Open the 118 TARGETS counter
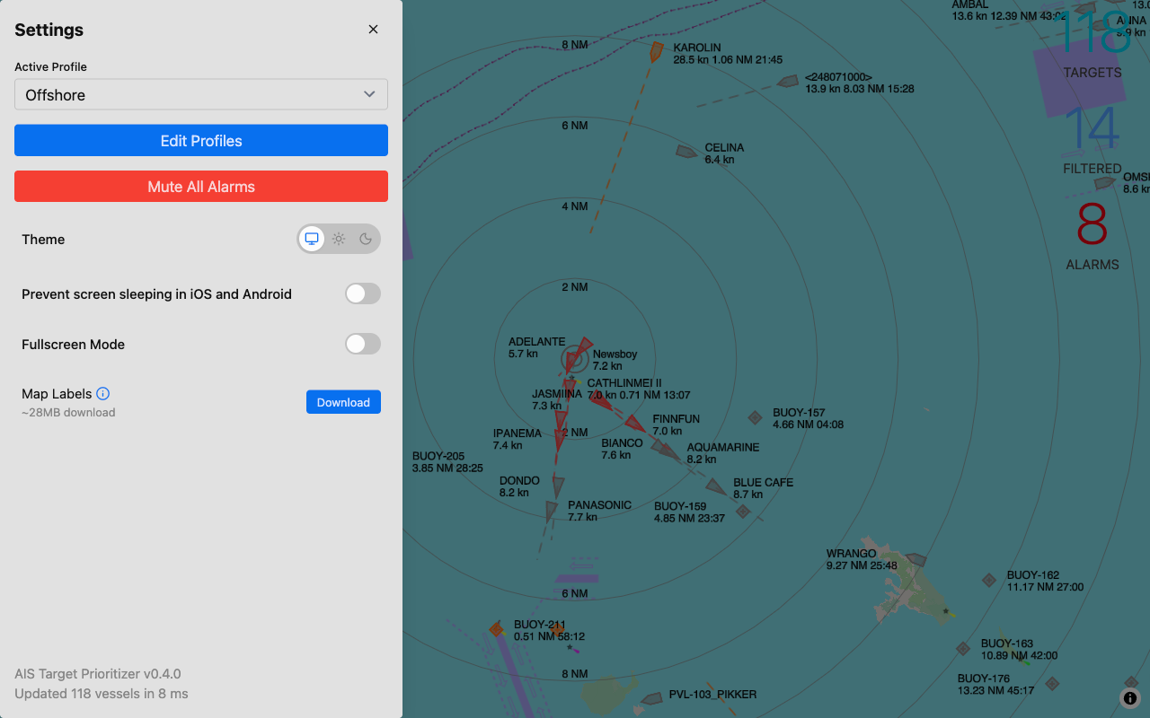Viewport: 1150px width, 718px height. tap(1092, 43)
